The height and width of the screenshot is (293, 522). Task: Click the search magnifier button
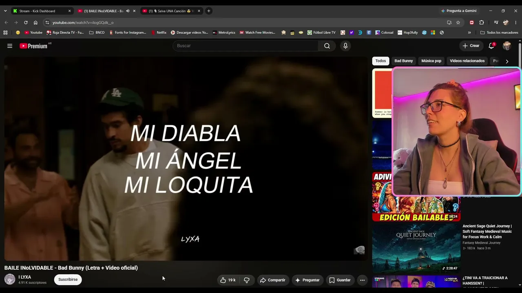click(327, 46)
